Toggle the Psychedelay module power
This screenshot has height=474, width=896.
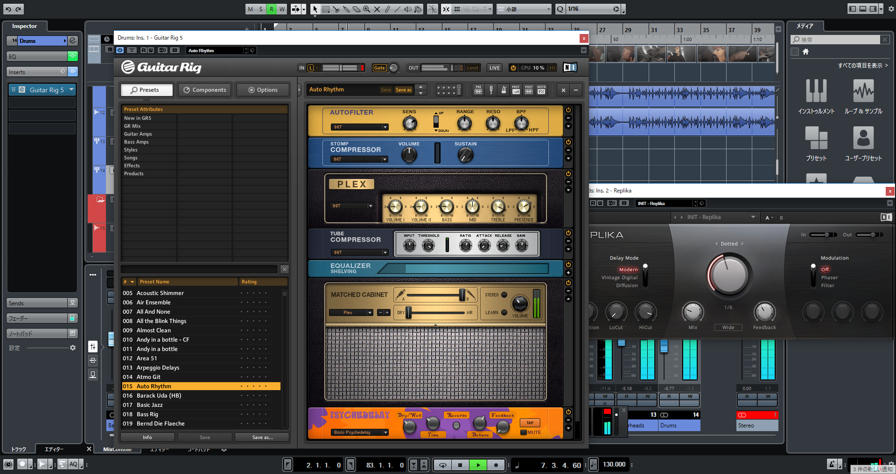click(x=568, y=412)
